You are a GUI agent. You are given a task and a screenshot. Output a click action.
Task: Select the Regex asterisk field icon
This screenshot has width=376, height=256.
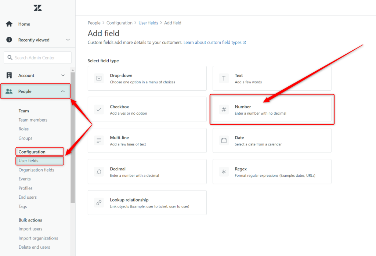point(224,172)
